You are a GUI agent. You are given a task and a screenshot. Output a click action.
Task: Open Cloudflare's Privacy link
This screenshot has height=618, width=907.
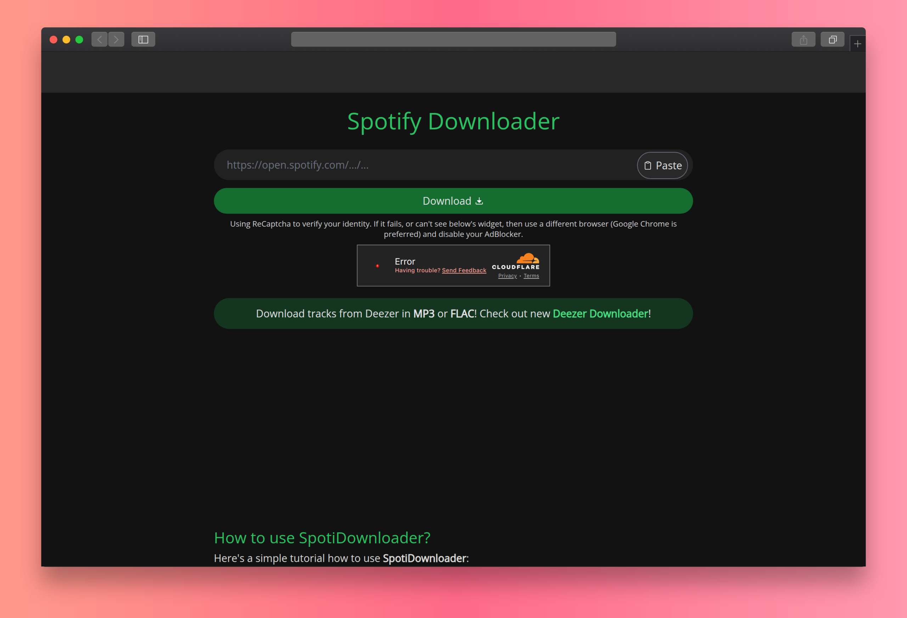click(507, 276)
